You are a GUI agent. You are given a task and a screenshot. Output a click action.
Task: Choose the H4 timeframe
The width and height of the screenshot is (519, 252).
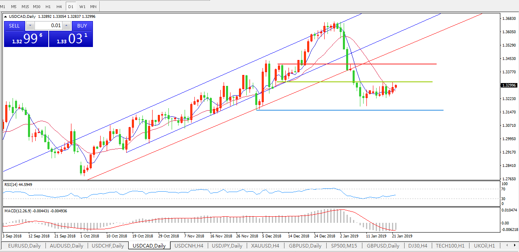[59, 6]
